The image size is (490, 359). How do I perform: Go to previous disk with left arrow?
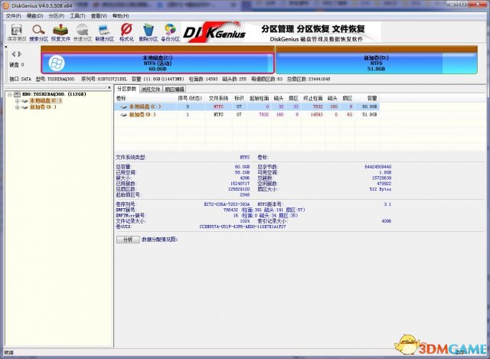[x=14, y=54]
